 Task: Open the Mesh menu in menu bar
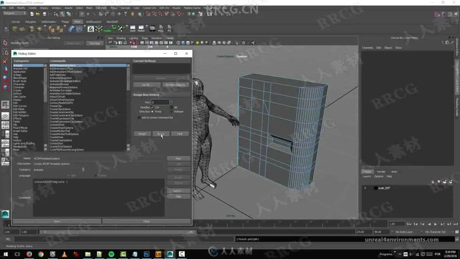[89, 8]
